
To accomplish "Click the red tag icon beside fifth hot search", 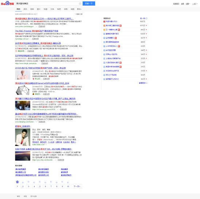I will pyautogui.click(x=115, y=38).
